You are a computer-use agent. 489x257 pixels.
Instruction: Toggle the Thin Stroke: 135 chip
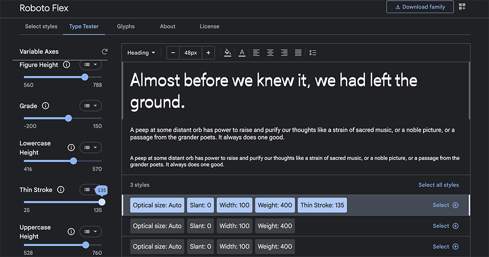[x=322, y=205]
